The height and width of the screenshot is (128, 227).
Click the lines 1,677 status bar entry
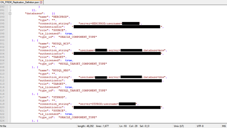[x=102, y=126]
